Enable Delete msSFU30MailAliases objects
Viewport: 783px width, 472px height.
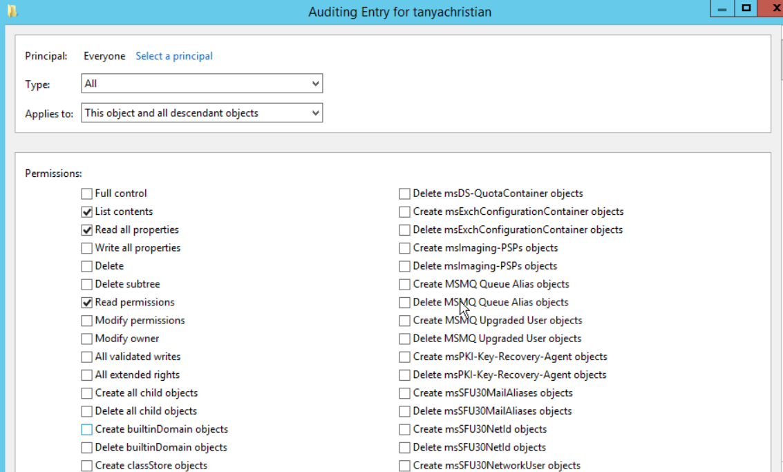(x=404, y=412)
